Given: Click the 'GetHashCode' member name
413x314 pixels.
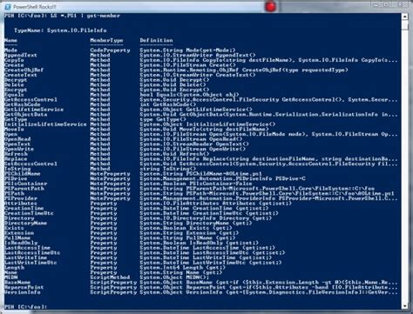Looking at the screenshot, I should [x=23, y=104].
